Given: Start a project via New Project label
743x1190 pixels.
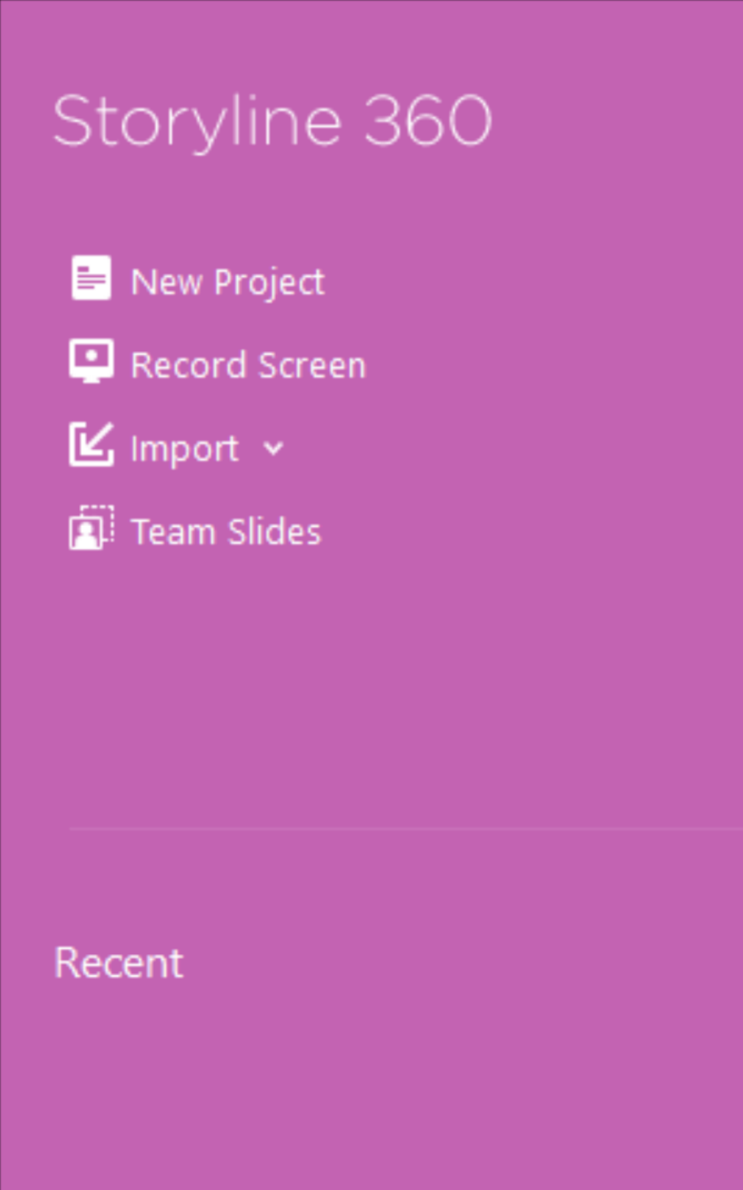Looking at the screenshot, I should [227, 282].
